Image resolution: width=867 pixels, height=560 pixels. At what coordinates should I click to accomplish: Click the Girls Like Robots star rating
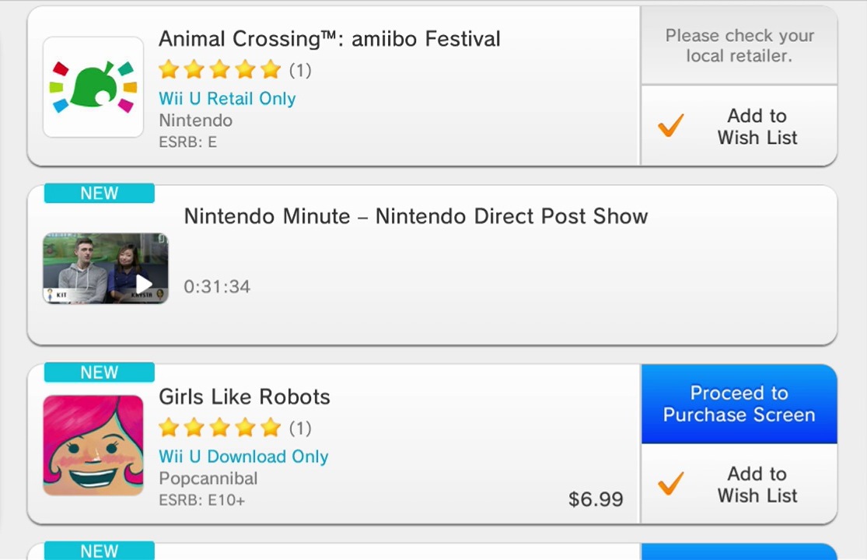coord(219,428)
